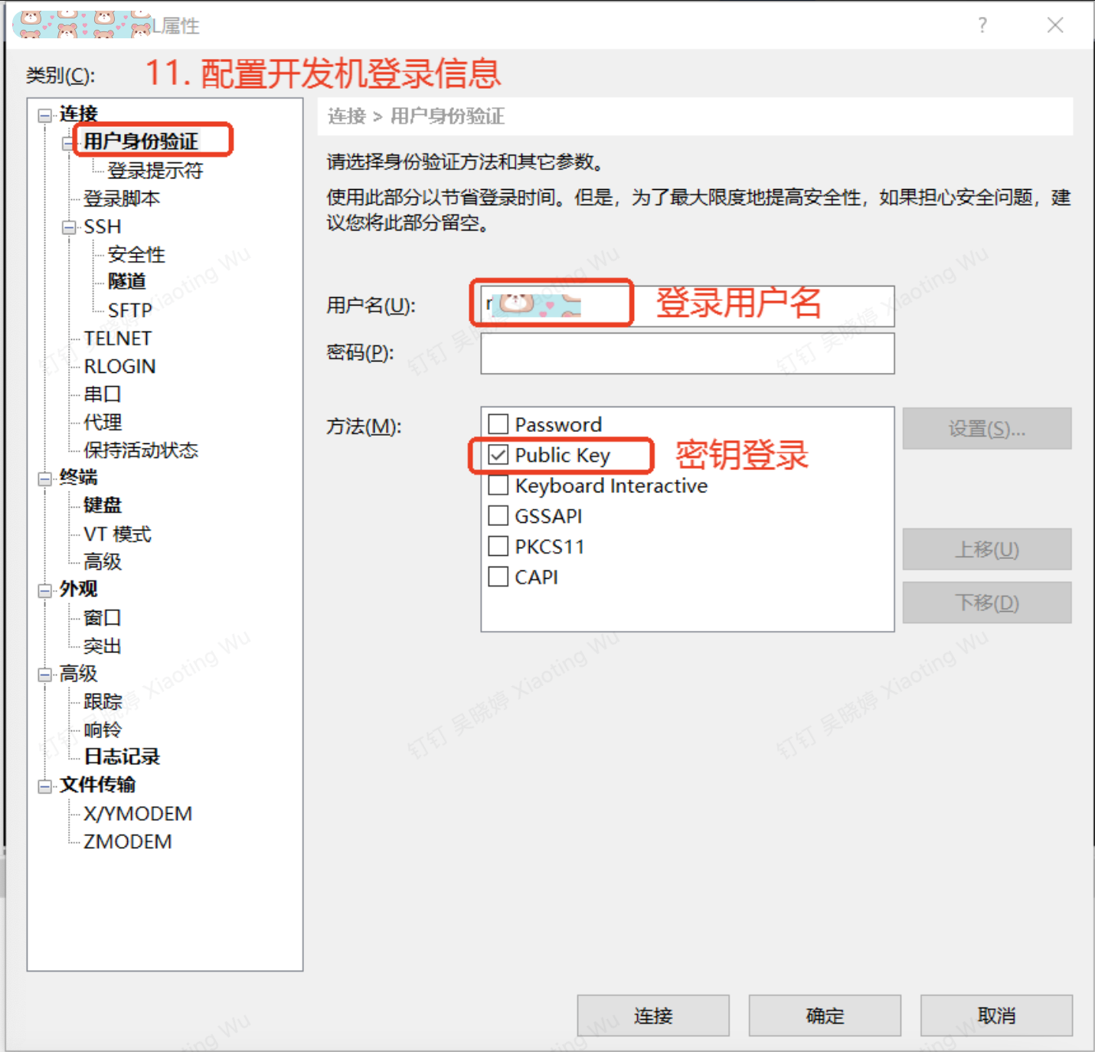This screenshot has width=1095, height=1052.
Task: Open the 键盘 settings
Action: pyautogui.click(x=103, y=505)
